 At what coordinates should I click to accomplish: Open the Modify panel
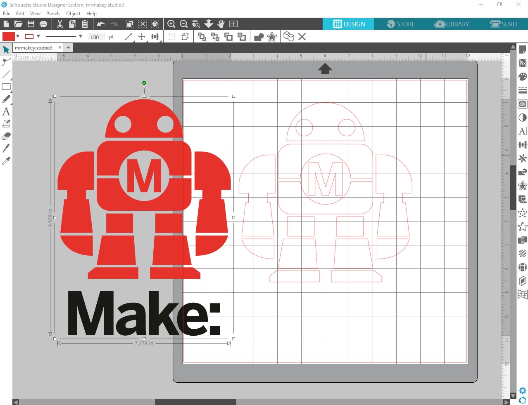(x=523, y=172)
